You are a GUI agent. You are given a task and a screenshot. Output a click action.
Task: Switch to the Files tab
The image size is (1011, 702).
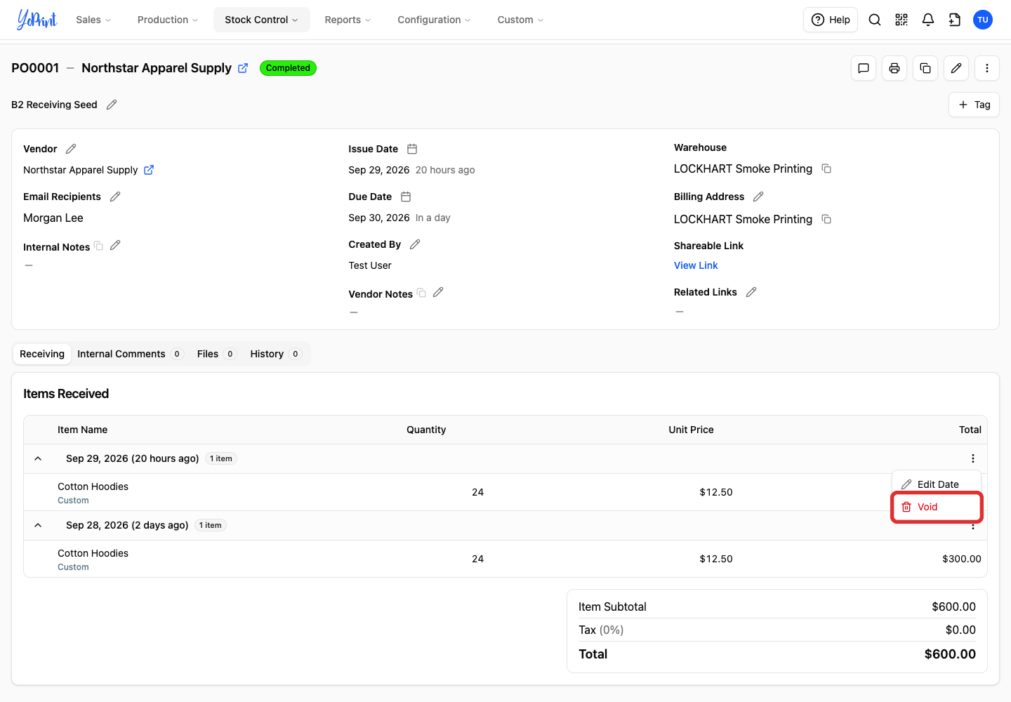pyautogui.click(x=216, y=354)
